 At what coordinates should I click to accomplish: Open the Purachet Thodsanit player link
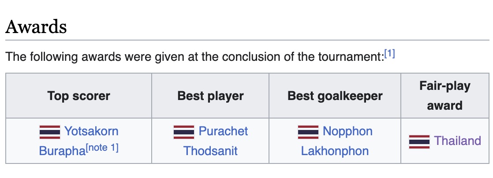(x=210, y=141)
